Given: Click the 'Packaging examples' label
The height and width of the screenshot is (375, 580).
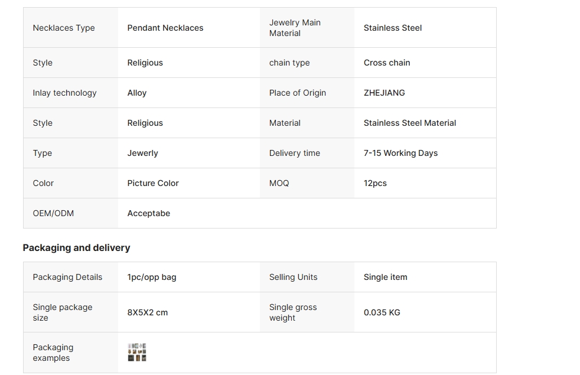Looking at the screenshot, I should [x=53, y=353].
